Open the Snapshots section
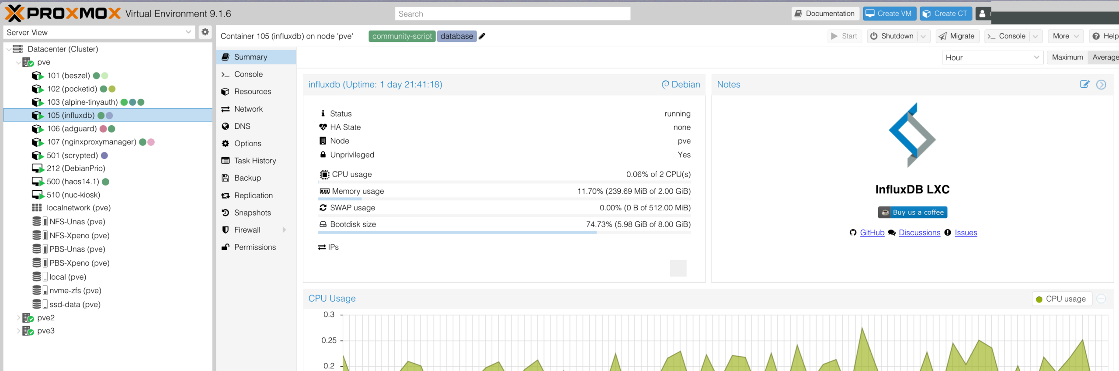This screenshot has width=1119, height=371. (x=256, y=213)
